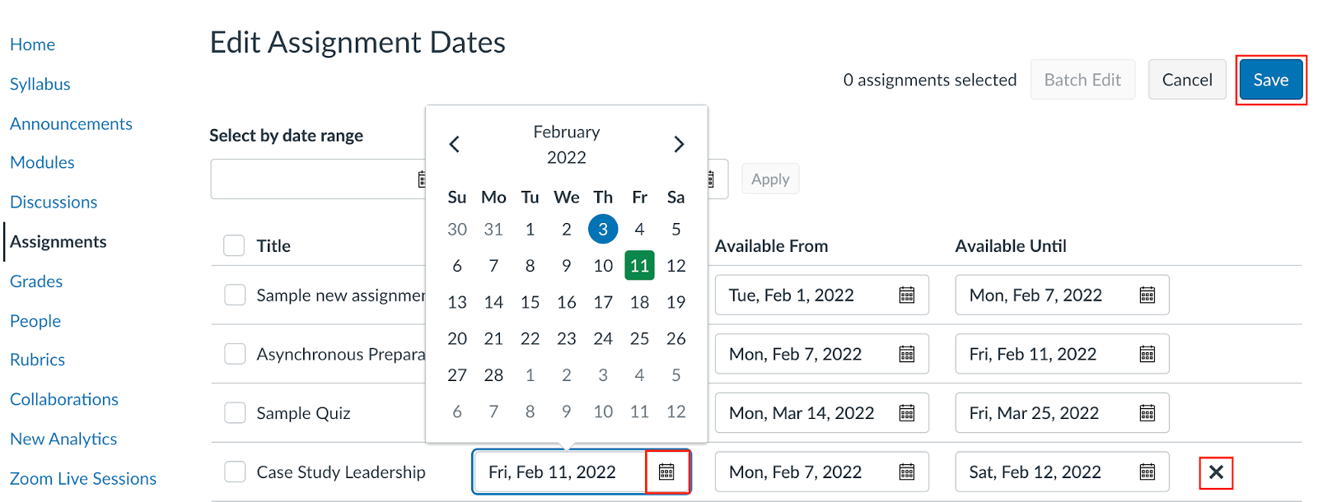The width and height of the screenshot is (1318, 502).
Task: Open calendar icon beside Fri, Feb 11, 2022 Available Until
Action: [1147, 355]
